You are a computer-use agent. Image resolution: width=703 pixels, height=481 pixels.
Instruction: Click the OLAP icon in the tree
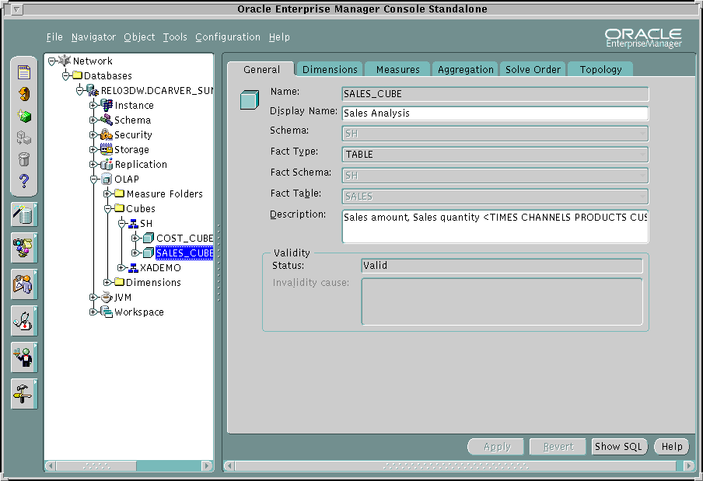pos(107,180)
